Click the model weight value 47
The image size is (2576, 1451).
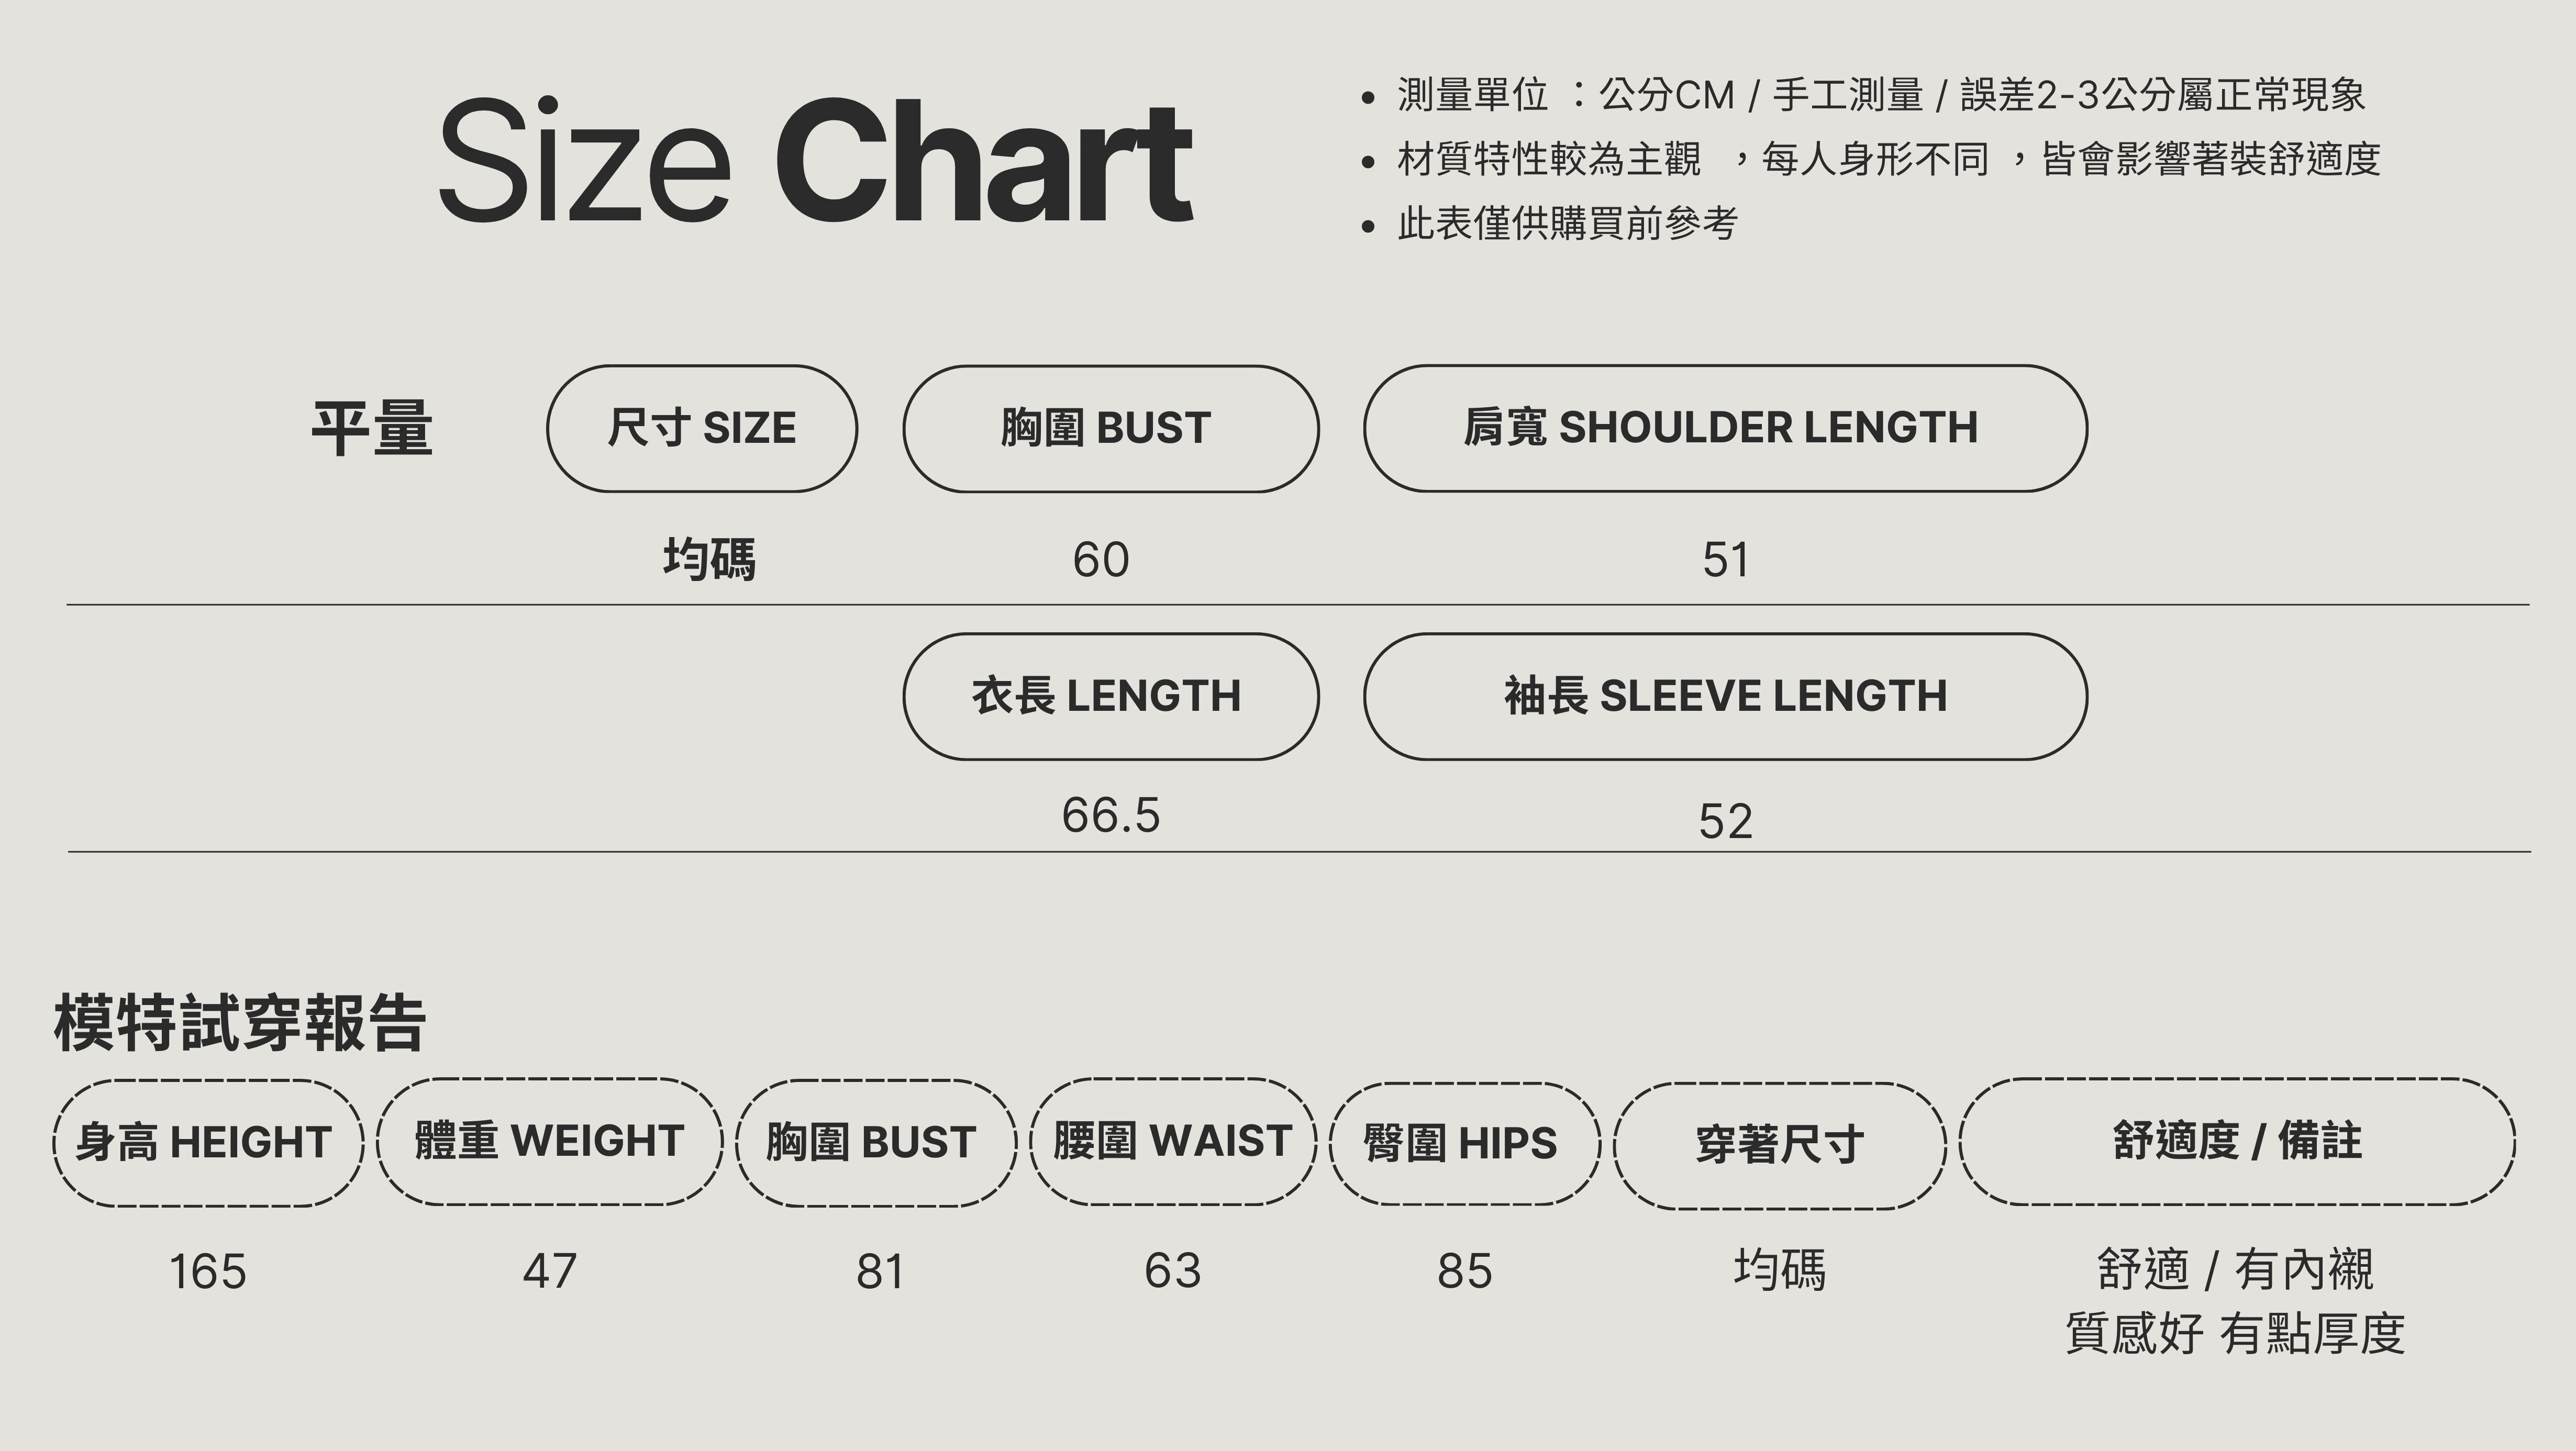click(x=549, y=1271)
